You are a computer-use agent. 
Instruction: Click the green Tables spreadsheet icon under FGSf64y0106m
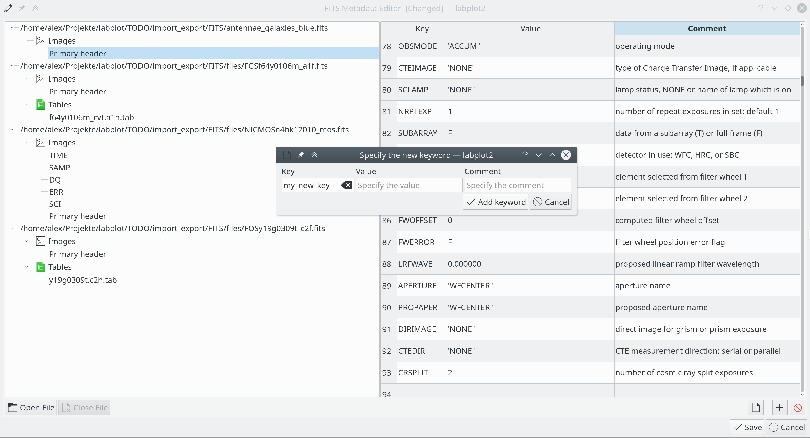click(40, 104)
